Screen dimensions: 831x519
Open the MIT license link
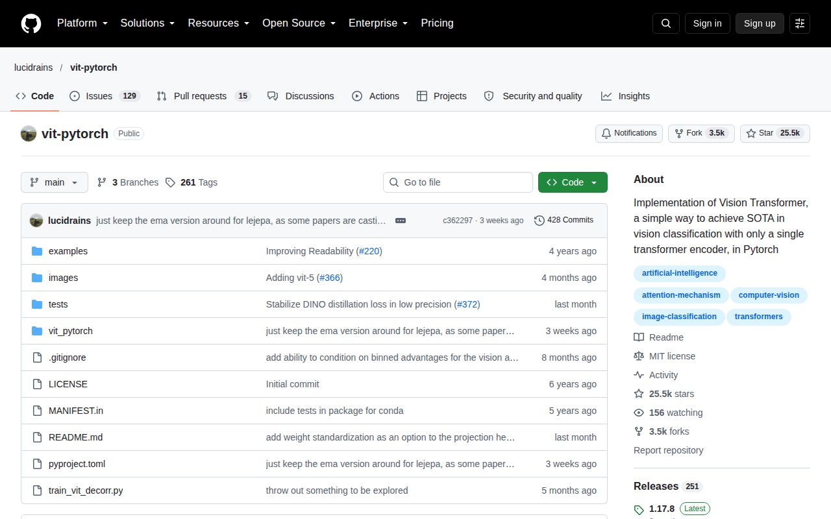coord(672,356)
